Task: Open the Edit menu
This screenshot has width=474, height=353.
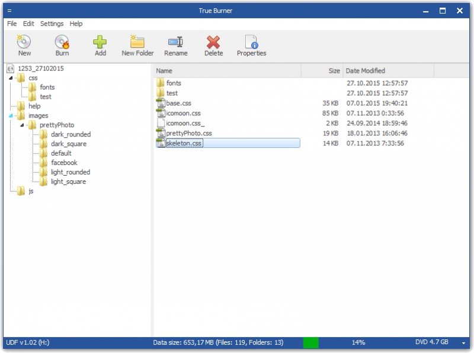Action: [28, 24]
